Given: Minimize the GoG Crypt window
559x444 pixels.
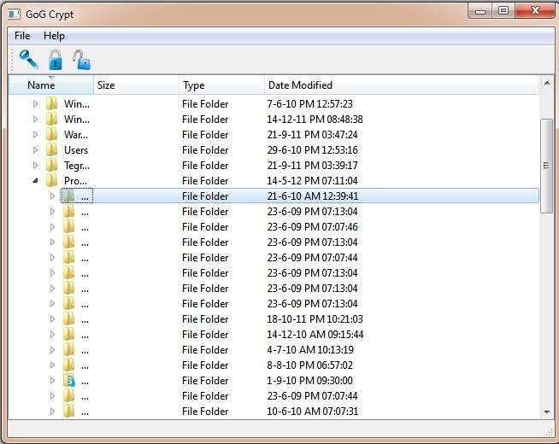Looking at the screenshot, I should coord(480,11).
